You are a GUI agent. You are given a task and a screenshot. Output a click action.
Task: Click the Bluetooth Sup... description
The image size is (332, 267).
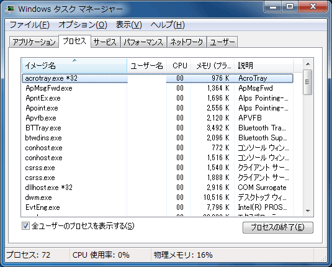point(262,138)
